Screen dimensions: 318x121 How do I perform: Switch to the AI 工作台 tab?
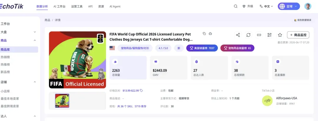pyautogui.click(x=59, y=6)
